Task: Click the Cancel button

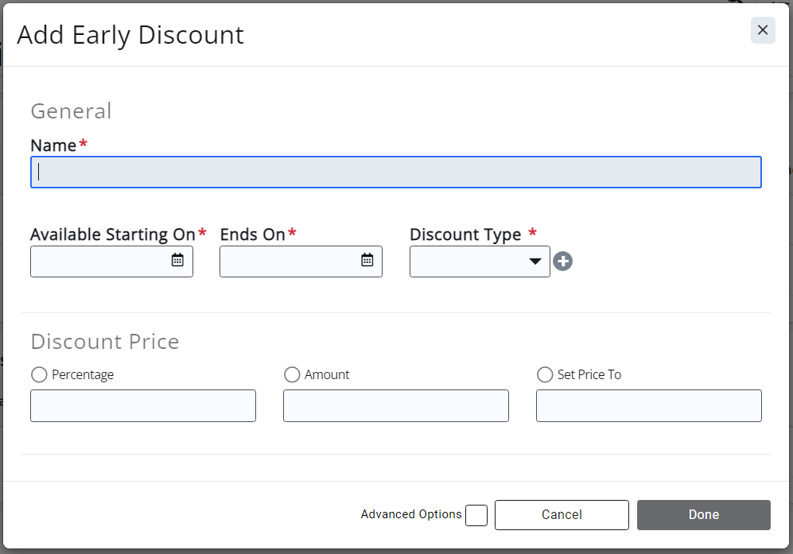Action: 562,515
